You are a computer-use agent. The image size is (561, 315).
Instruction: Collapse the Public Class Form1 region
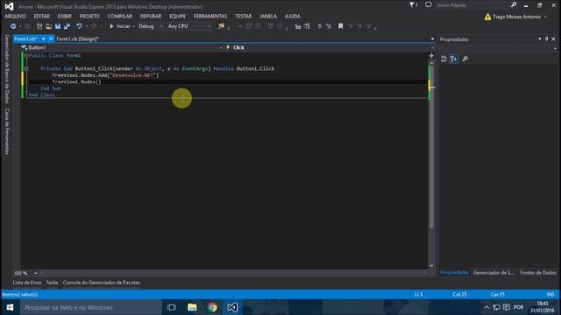click(x=26, y=56)
